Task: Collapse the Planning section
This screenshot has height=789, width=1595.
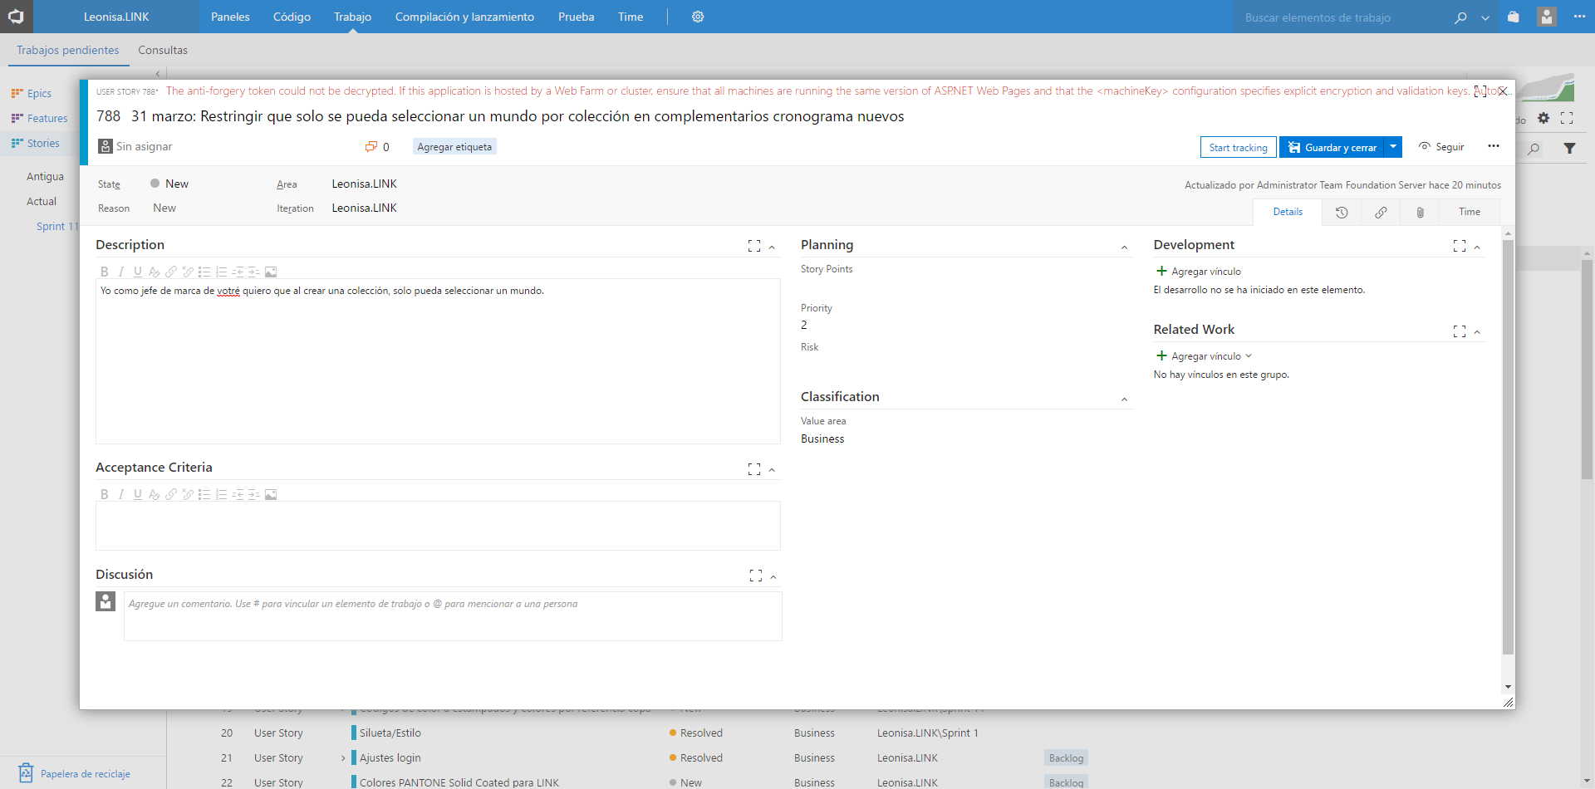Action: [x=1124, y=247]
